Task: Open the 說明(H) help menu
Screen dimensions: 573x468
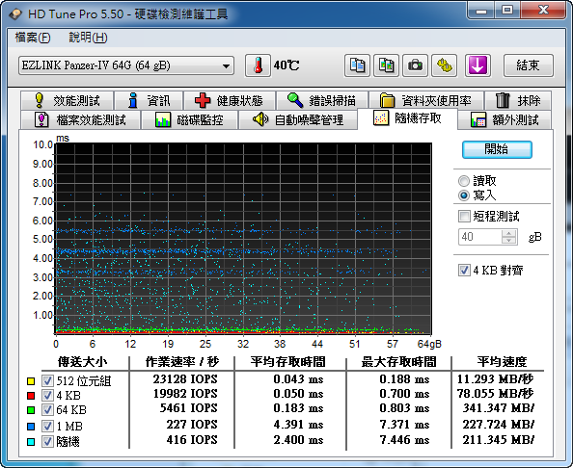Action: (x=88, y=38)
